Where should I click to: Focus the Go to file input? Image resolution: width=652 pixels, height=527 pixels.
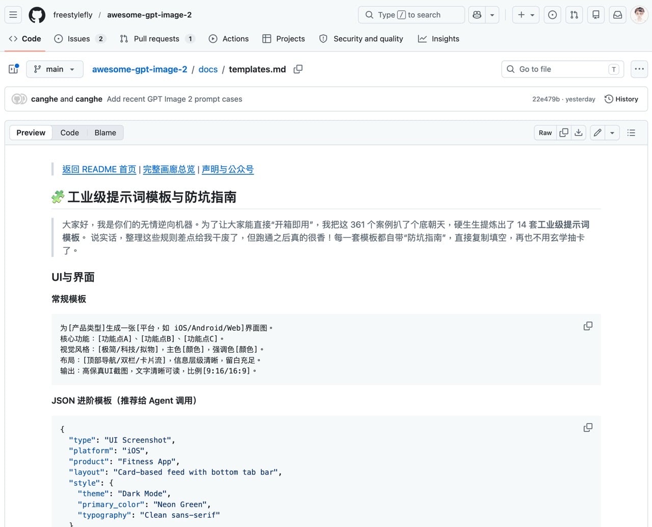pos(560,69)
